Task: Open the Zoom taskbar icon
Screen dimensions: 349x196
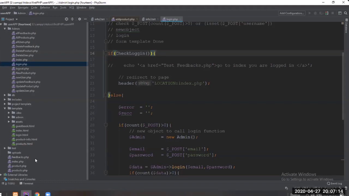Action: tap(48, 194)
